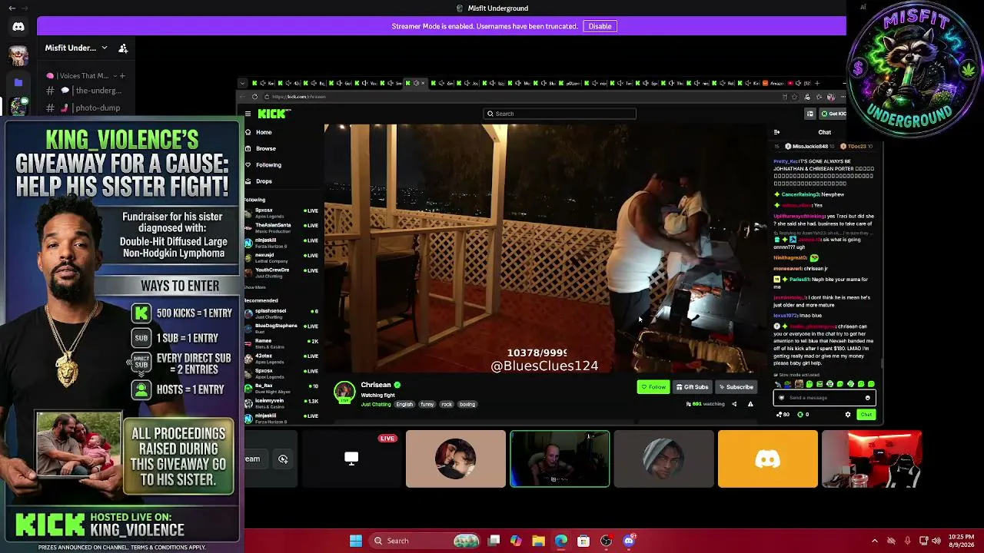This screenshot has height=553, width=984.
Task: Follow the Chrisean channel
Action: [x=653, y=387]
